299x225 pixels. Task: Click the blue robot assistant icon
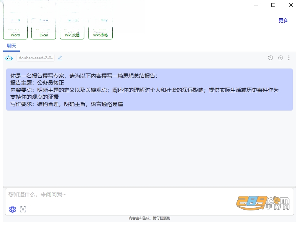point(9,58)
